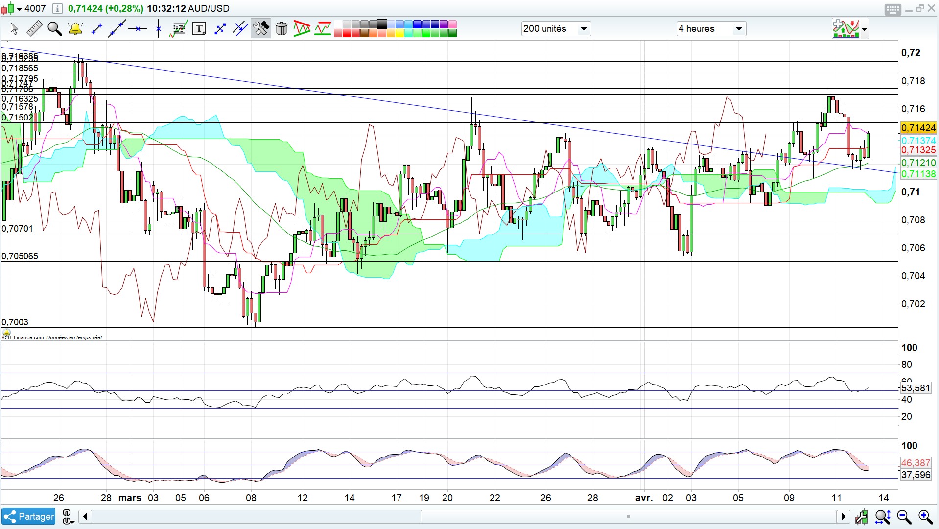Click the green 0,71424 (+0,28%) quote

(106, 8)
